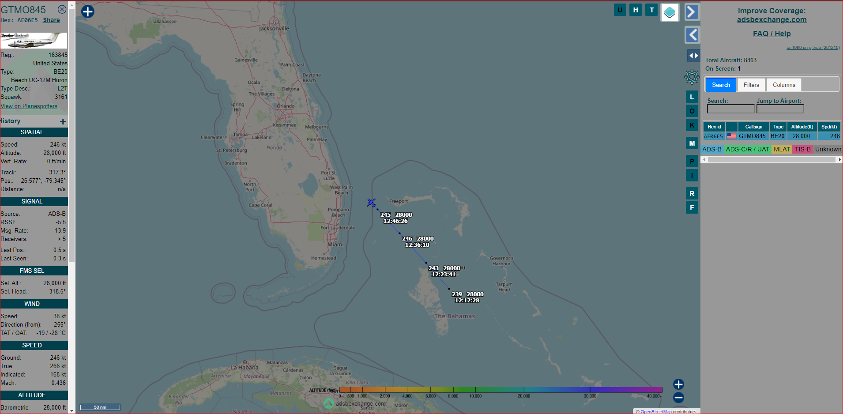Toggle the T map button
843x414 pixels.
[x=651, y=10]
